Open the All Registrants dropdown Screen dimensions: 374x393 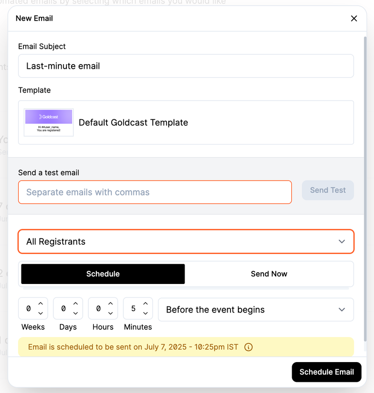click(x=186, y=241)
